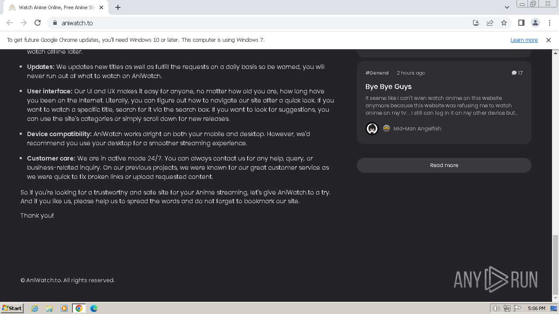559x314 pixels.
Task: Open the share page icon in address bar
Action: pos(490,23)
